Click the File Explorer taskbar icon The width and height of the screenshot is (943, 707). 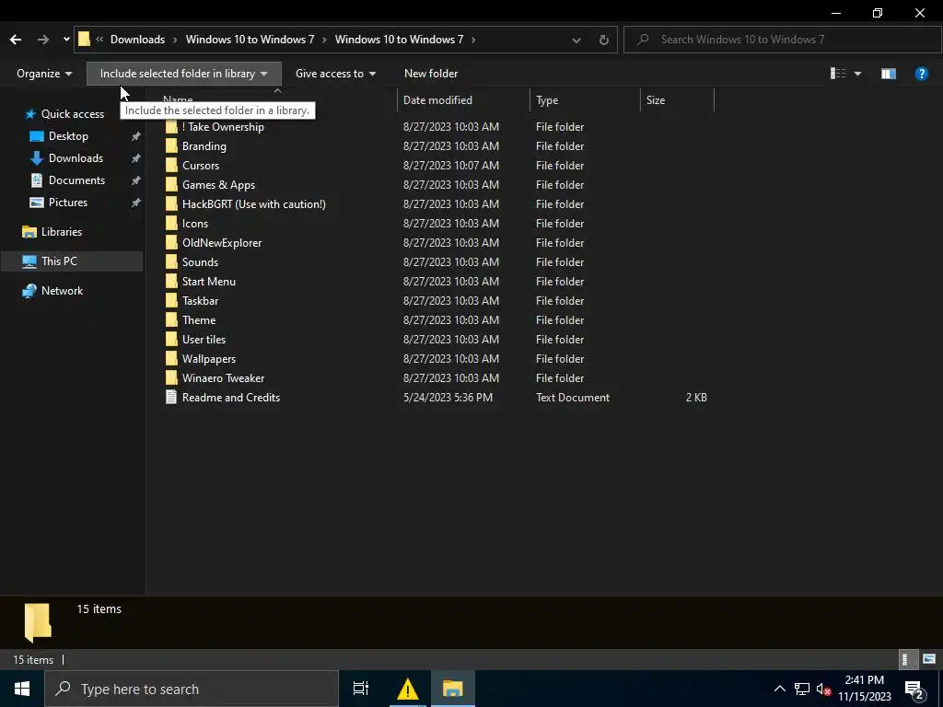pos(453,689)
